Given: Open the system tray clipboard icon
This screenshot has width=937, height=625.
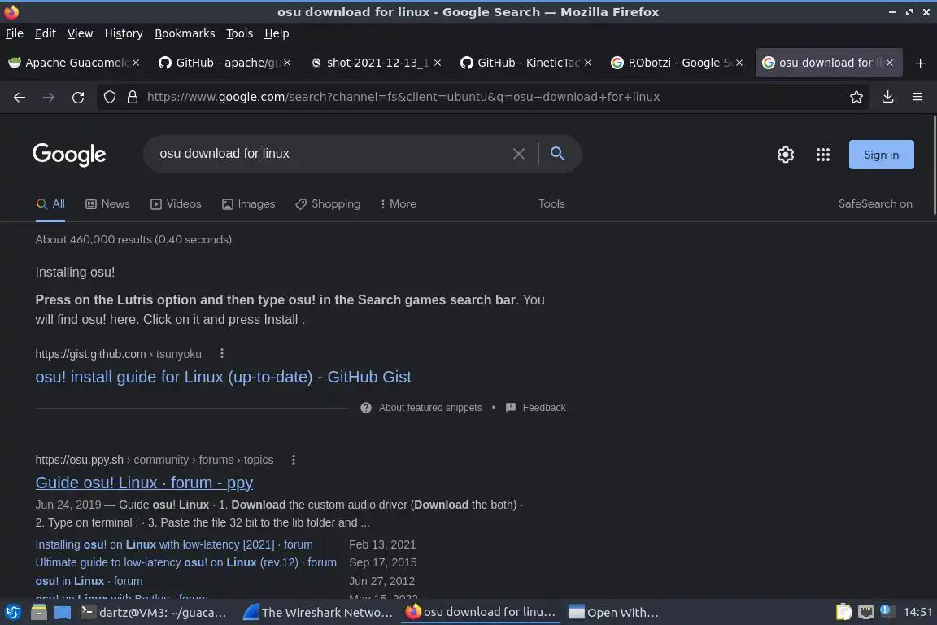Looking at the screenshot, I should coord(843,612).
